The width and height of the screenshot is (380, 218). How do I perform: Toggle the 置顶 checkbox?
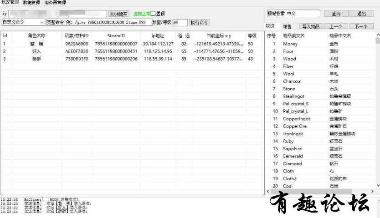click(153, 14)
